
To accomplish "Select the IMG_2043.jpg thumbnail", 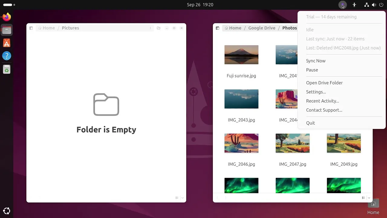I will point(241,99).
